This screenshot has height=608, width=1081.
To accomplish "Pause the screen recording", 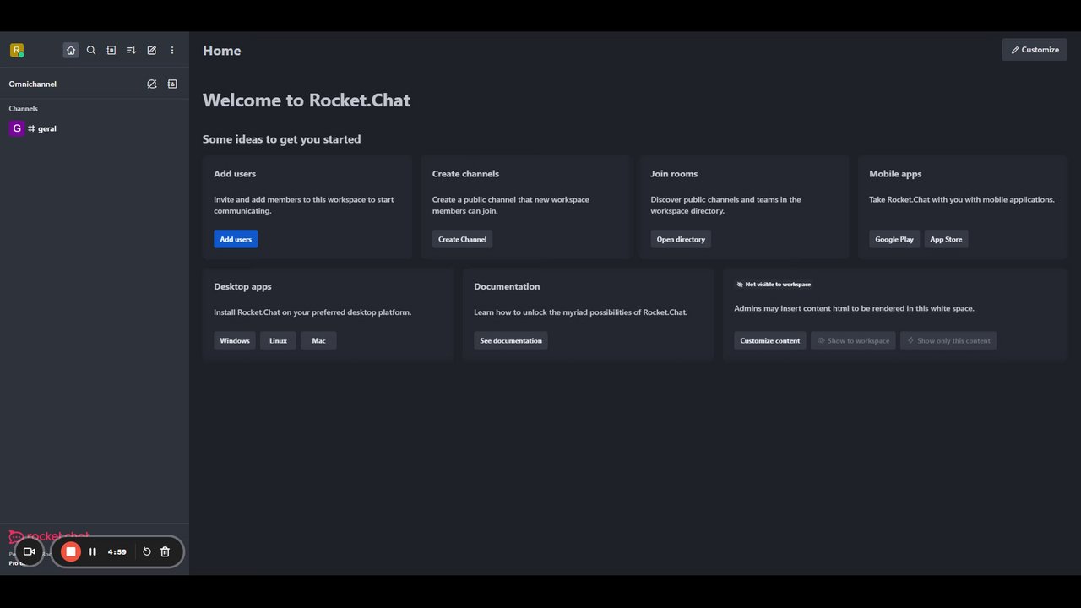I will coord(93,551).
